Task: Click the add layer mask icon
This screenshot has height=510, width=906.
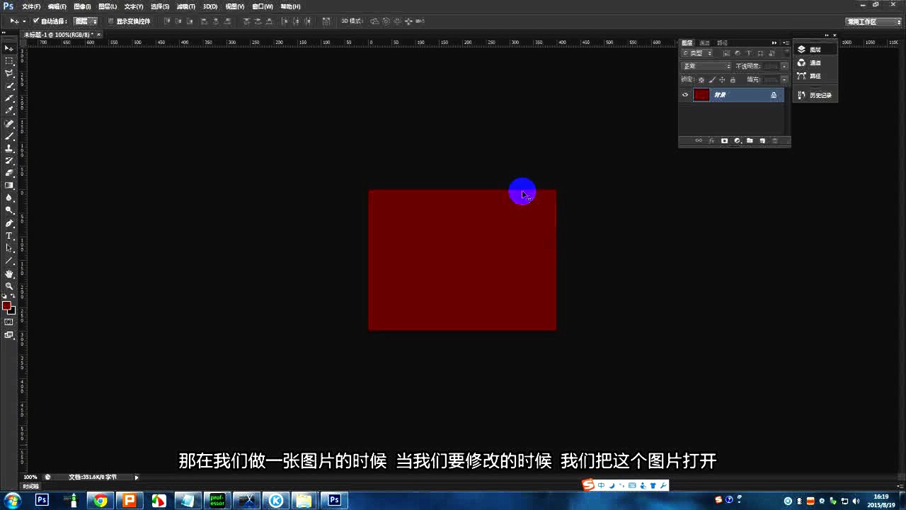Action: [x=724, y=141]
